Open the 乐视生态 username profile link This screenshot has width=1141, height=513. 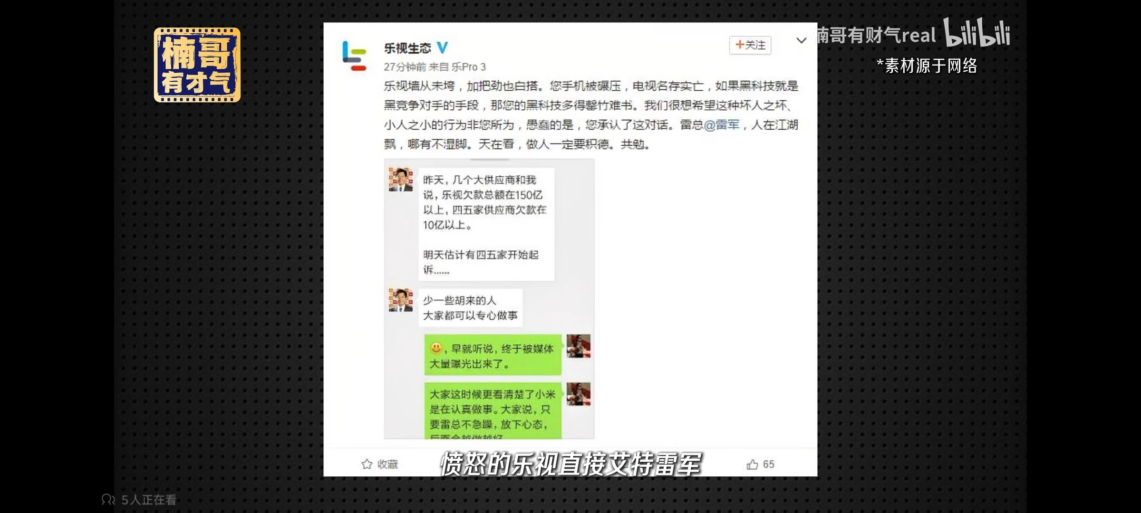click(x=407, y=48)
